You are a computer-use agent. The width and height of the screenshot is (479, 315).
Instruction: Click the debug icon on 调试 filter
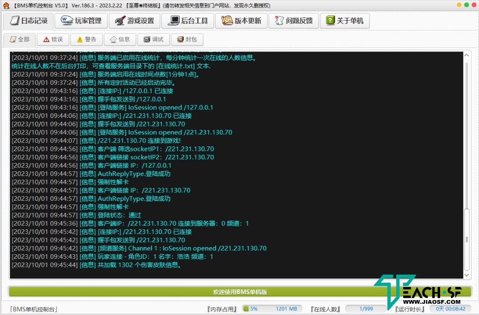(x=147, y=39)
